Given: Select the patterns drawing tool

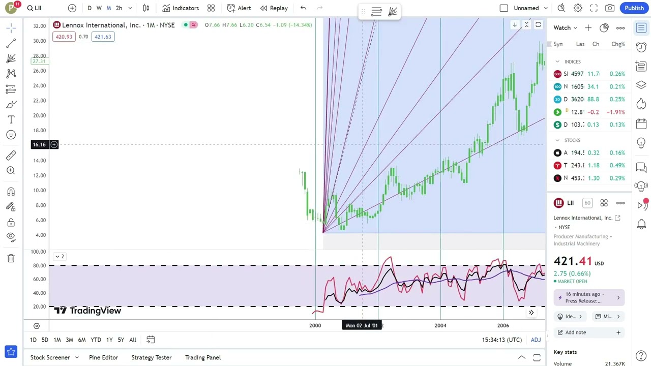Looking at the screenshot, I should (x=11, y=74).
